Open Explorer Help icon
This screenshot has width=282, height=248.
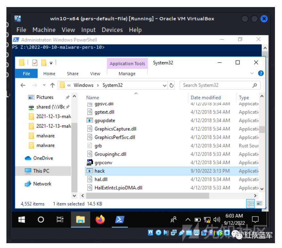click(x=261, y=73)
